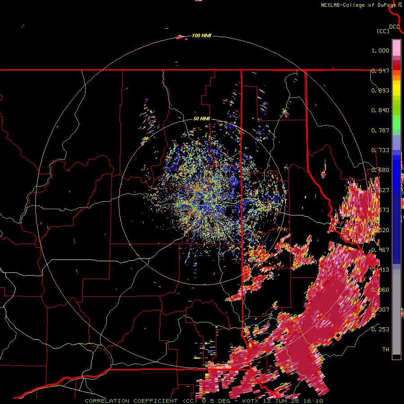
Task: Click the 0.787 scale label
Action: click(x=380, y=130)
